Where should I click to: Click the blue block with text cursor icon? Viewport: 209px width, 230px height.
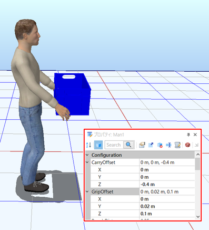click(168, 145)
